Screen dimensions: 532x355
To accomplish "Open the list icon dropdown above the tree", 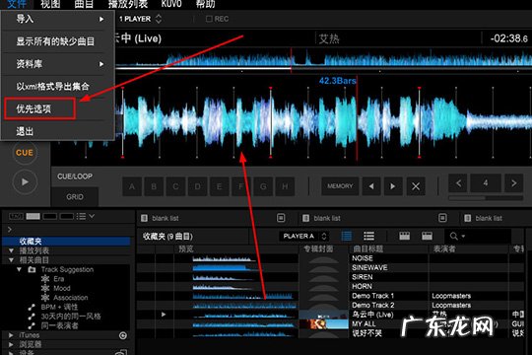I will click(85, 216).
